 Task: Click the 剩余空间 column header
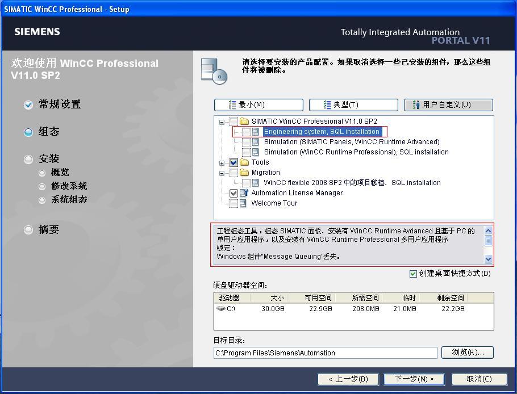(x=443, y=298)
